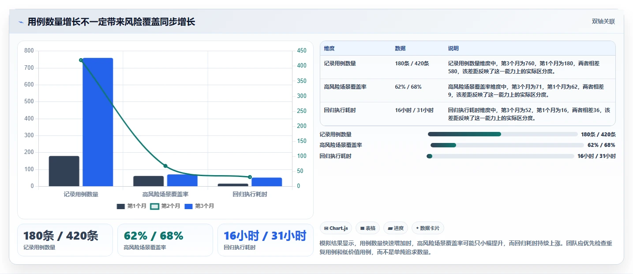Click the 进度 chip

[396, 228]
